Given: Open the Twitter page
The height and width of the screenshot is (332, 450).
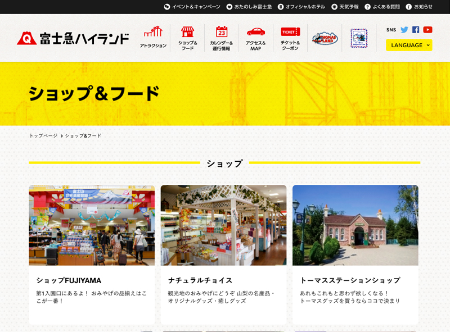Looking at the screenshot, I should click(404, 30).
